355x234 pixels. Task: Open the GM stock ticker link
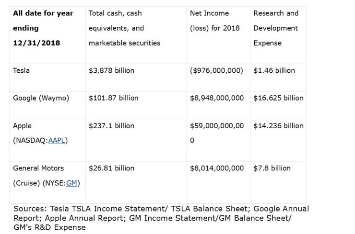[x=72, y=183]
